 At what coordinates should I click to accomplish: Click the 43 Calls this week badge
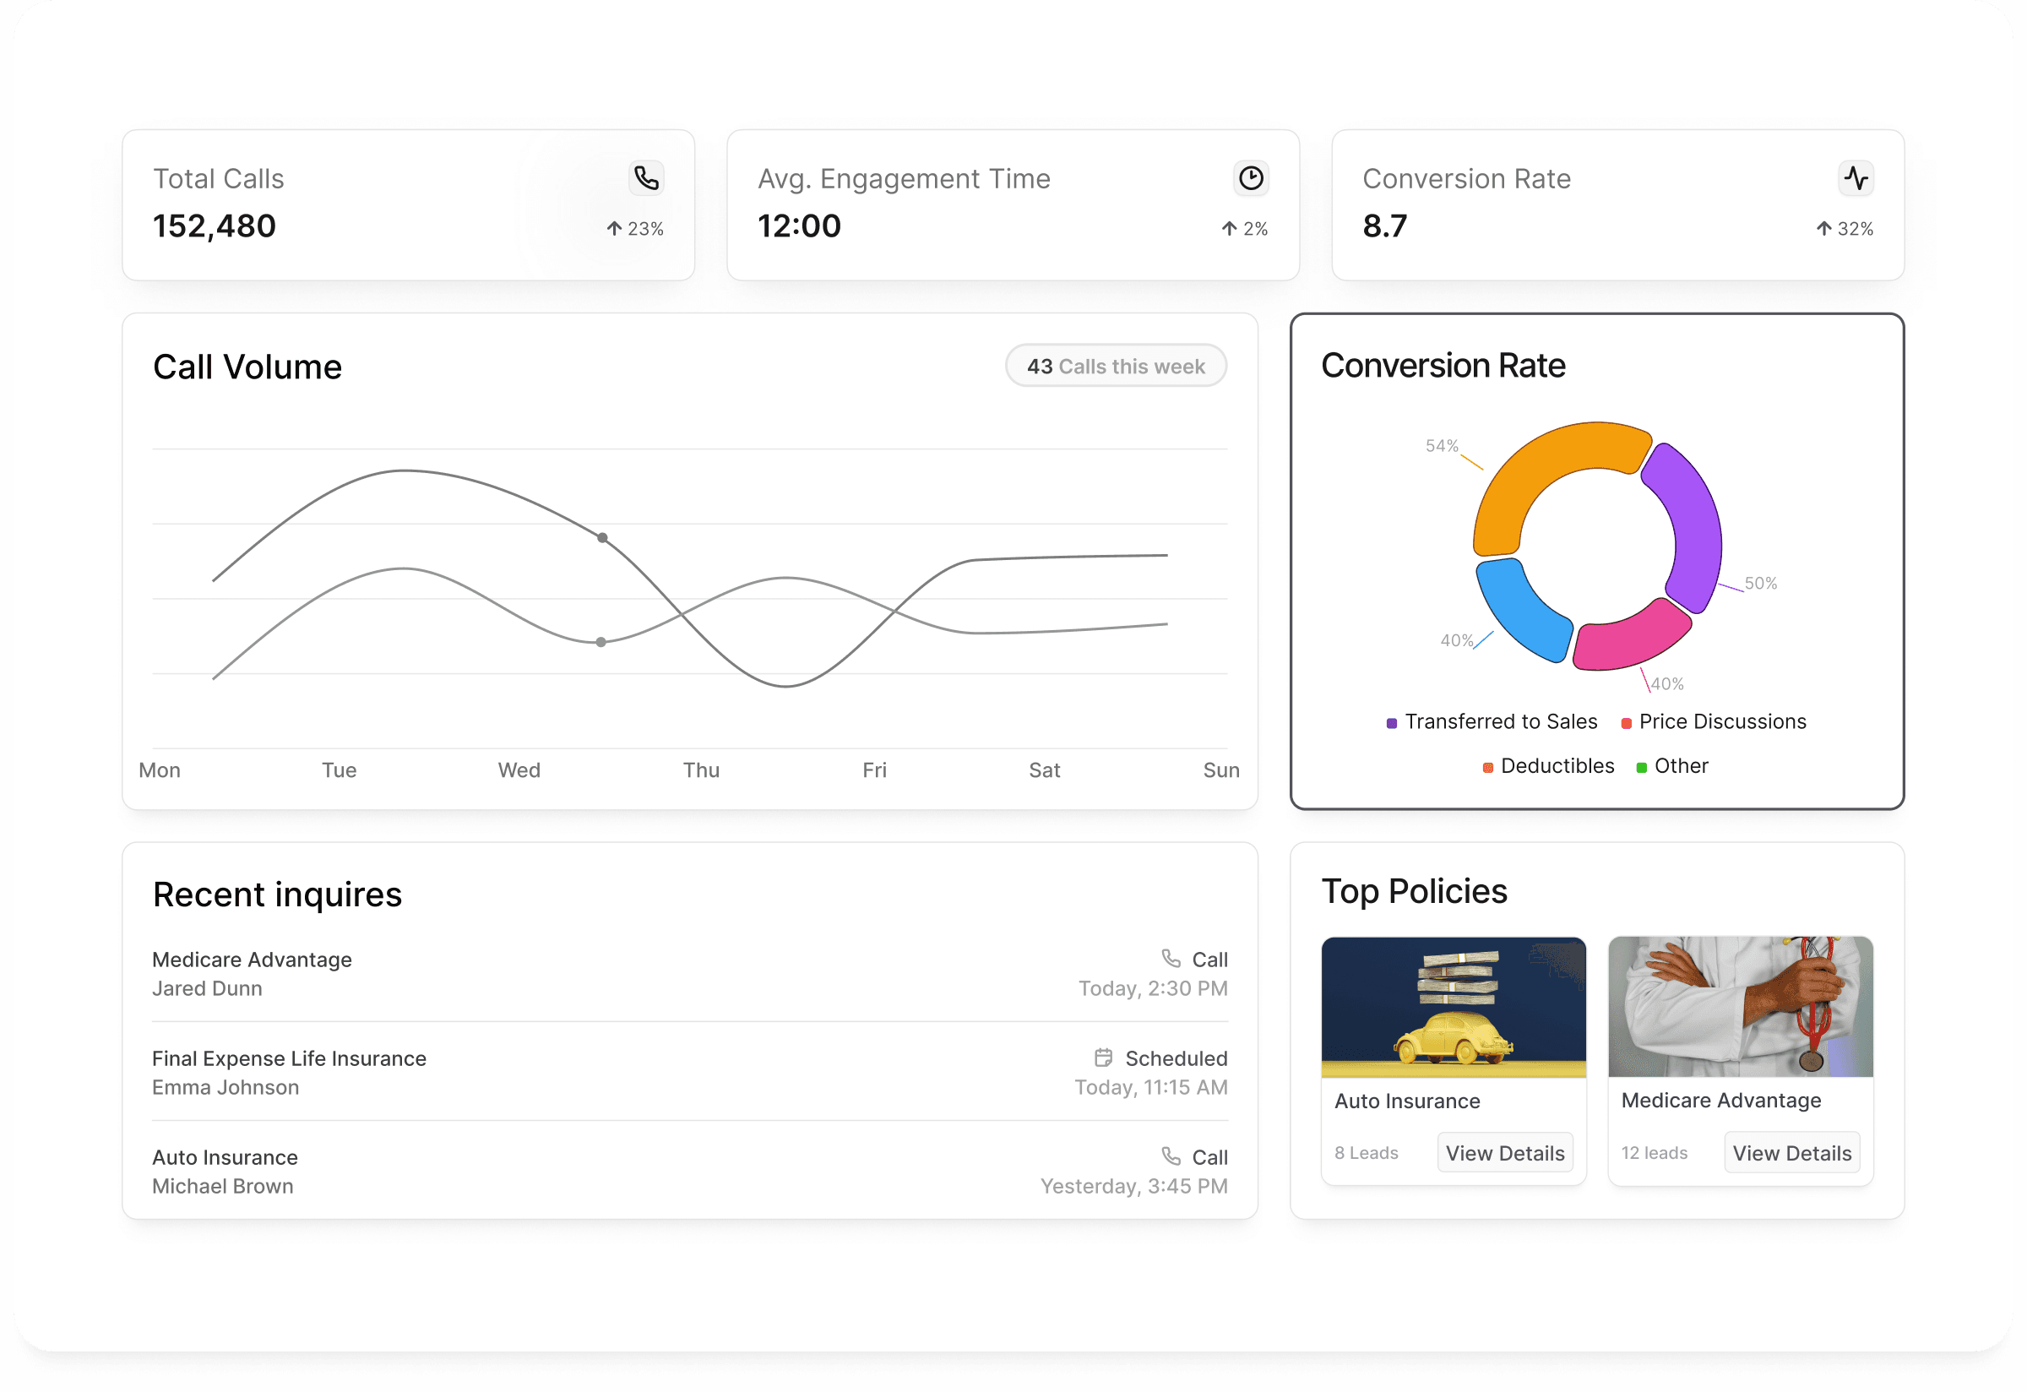1116,367
